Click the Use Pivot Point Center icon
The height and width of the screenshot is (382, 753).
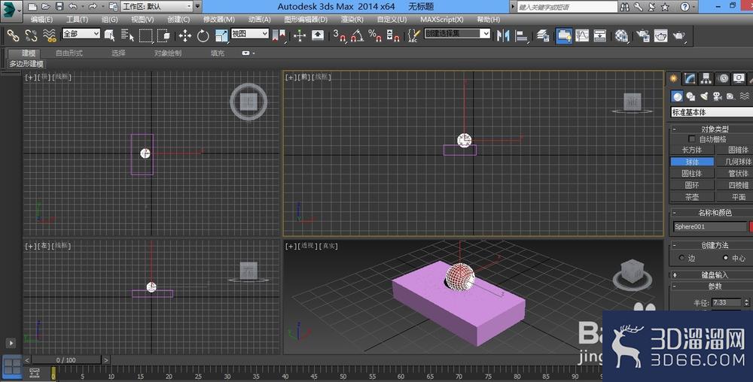(x=279, y=35)
